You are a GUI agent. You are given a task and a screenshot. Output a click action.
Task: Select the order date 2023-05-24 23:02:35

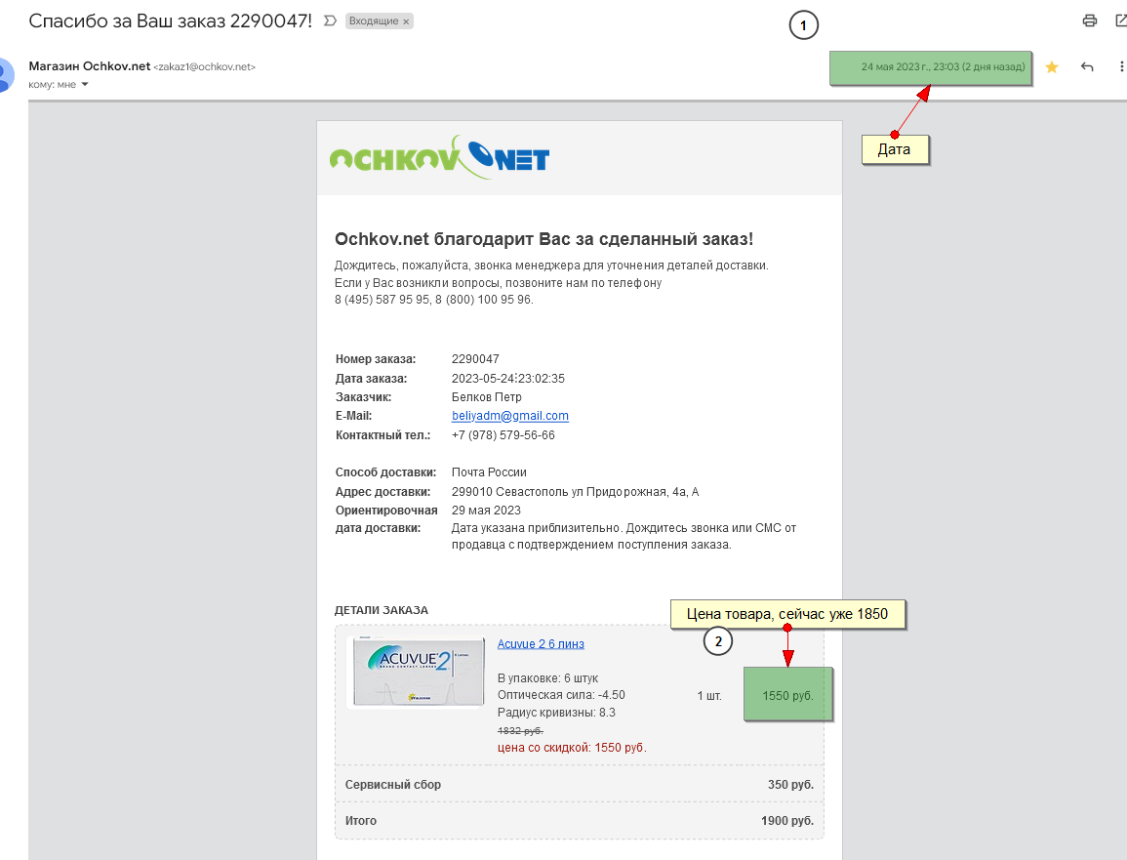[x=508, y=378]
